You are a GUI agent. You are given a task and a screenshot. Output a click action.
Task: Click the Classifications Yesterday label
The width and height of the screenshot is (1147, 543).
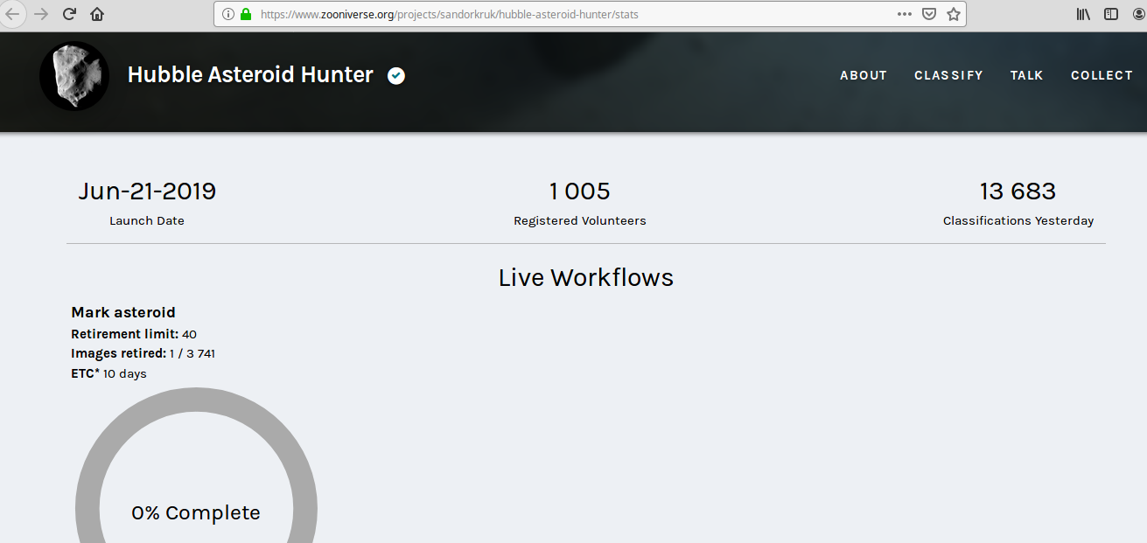pos(1018,221)
